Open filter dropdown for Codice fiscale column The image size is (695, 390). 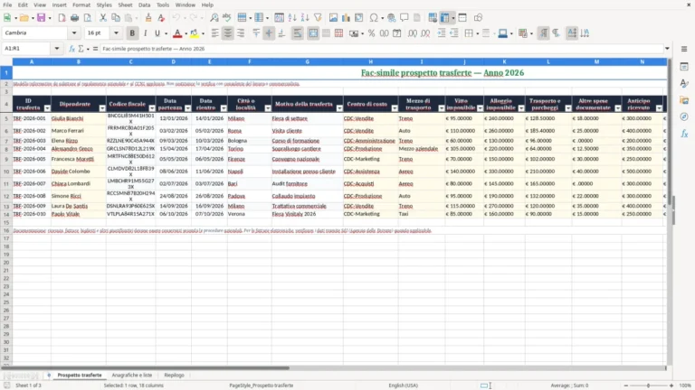coord(152,108)
